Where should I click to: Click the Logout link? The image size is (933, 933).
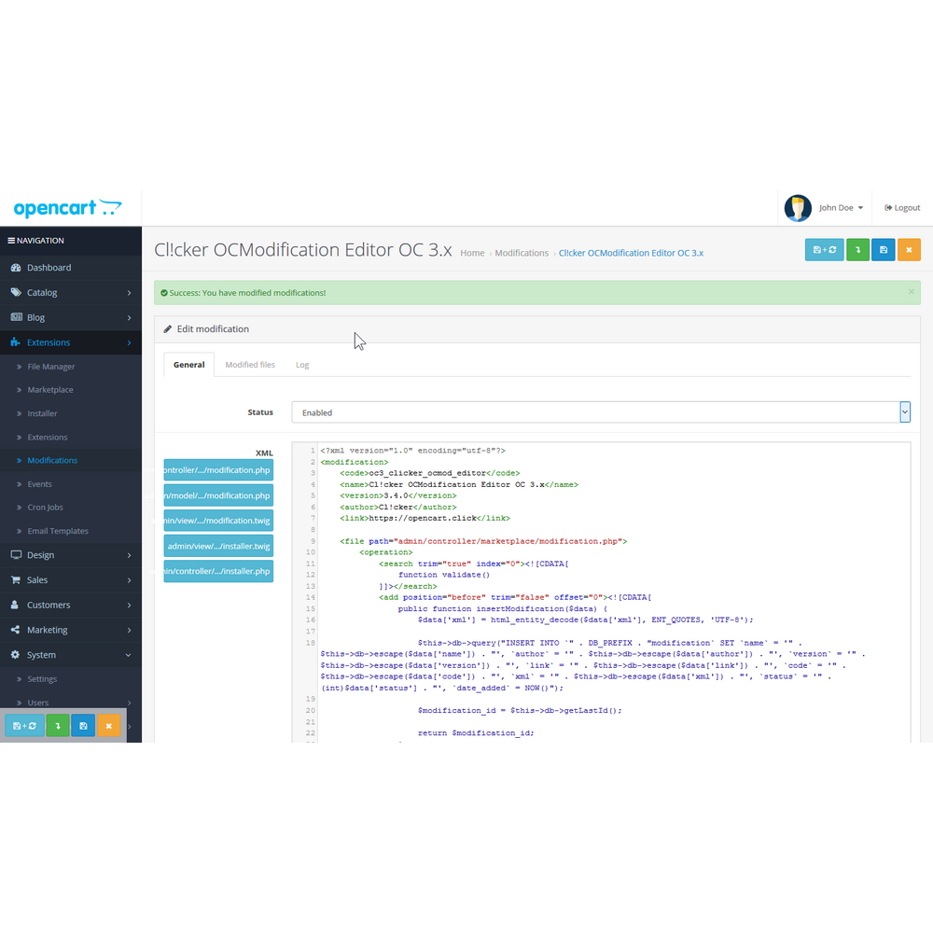(x=902, y=208)
